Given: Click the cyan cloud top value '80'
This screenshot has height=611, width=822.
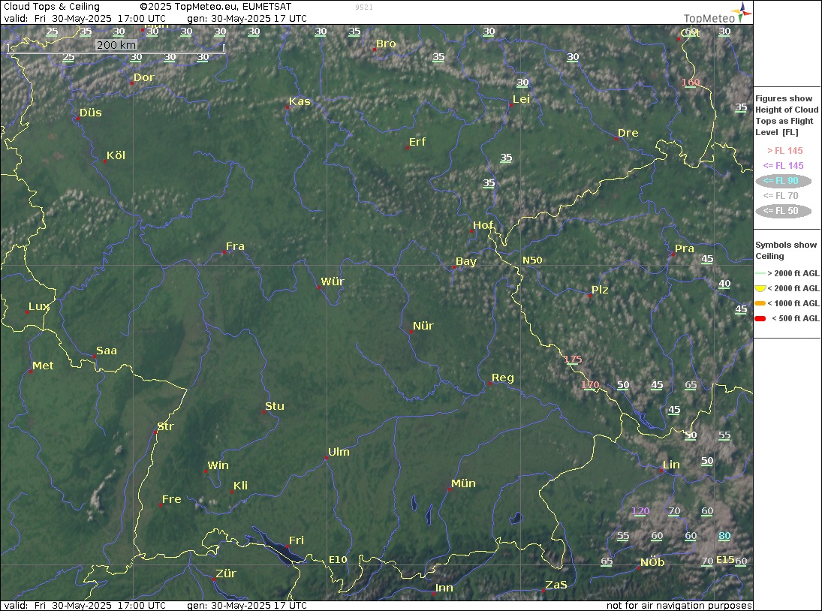Looking at the screenshot, I should click(724, 536).
